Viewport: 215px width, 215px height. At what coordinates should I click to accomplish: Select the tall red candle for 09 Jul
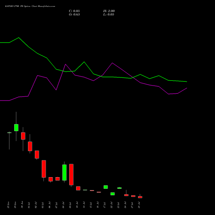tap(71, 175)
